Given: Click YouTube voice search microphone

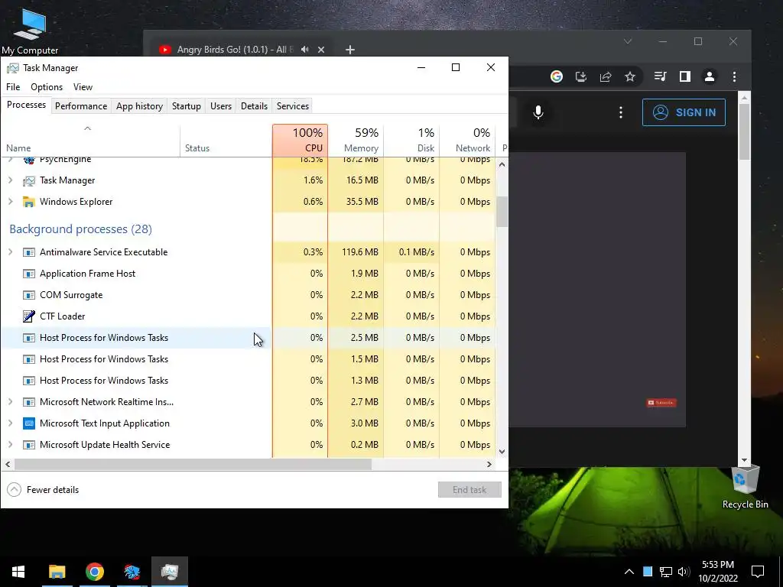Looking at the screenshot, I should pyautogui.click(x=538, y=112).
